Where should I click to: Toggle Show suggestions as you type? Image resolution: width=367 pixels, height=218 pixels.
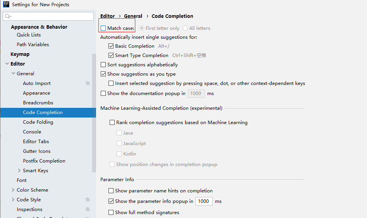[103, 74]
